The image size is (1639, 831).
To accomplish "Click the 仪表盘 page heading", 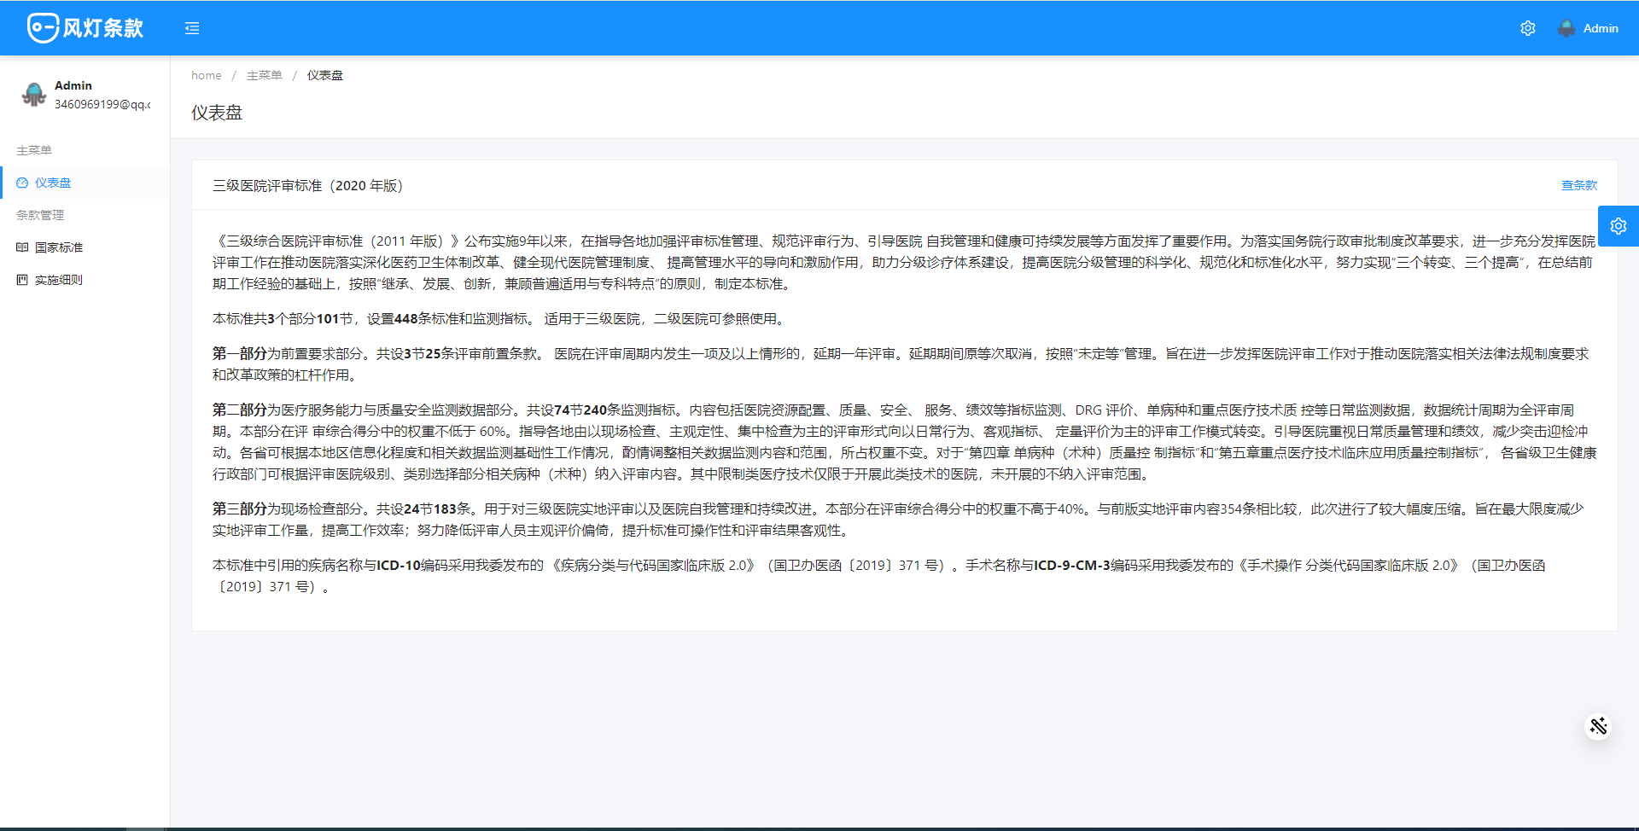I will (217, 113).
